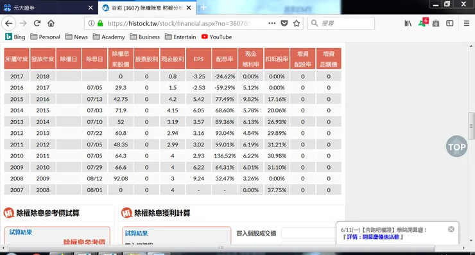Open the Bing bookmark
475x255 pixels.
(x=15, y=37)
